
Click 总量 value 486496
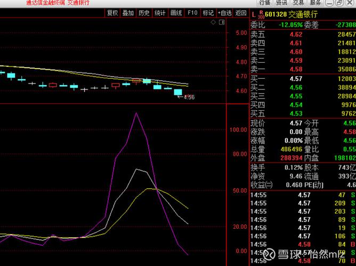point(292,149)
